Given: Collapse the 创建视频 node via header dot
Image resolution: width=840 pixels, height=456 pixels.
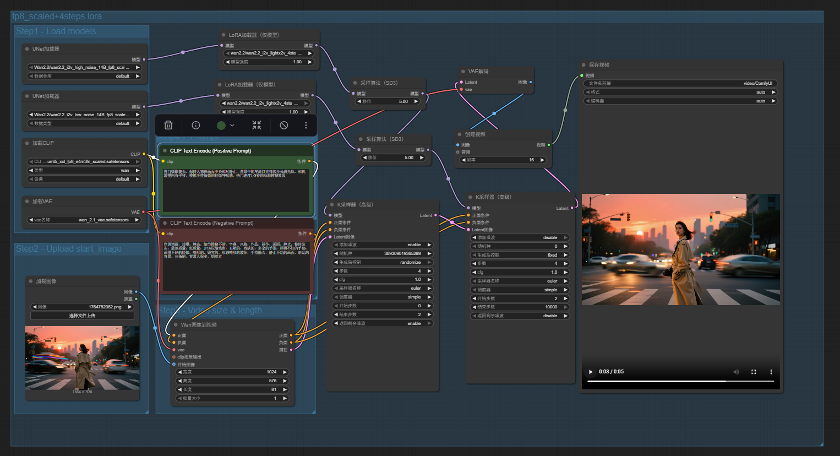Looking at the screenshot, I should click(x=460, y=134).
